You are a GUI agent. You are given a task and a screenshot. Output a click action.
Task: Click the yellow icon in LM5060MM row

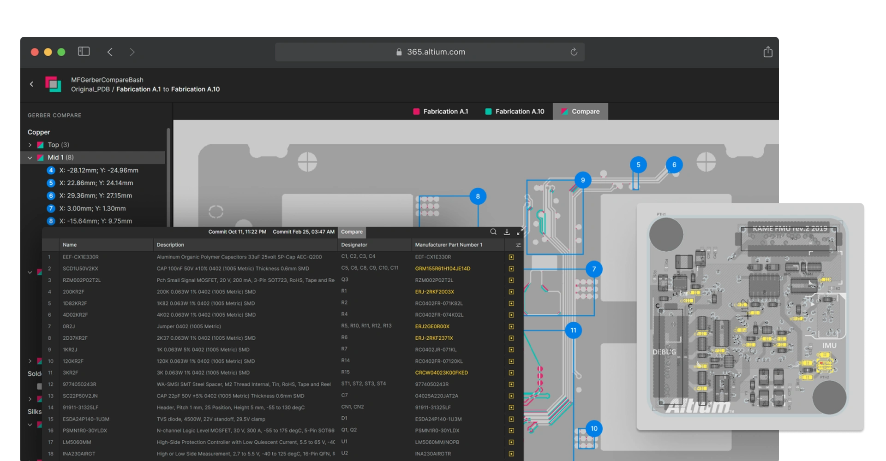pyautogui.click(x=511, y=442)
